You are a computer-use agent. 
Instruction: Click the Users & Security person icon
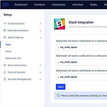click(x=5, y=72)
